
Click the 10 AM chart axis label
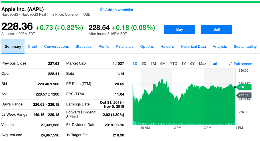click(145, 128)
